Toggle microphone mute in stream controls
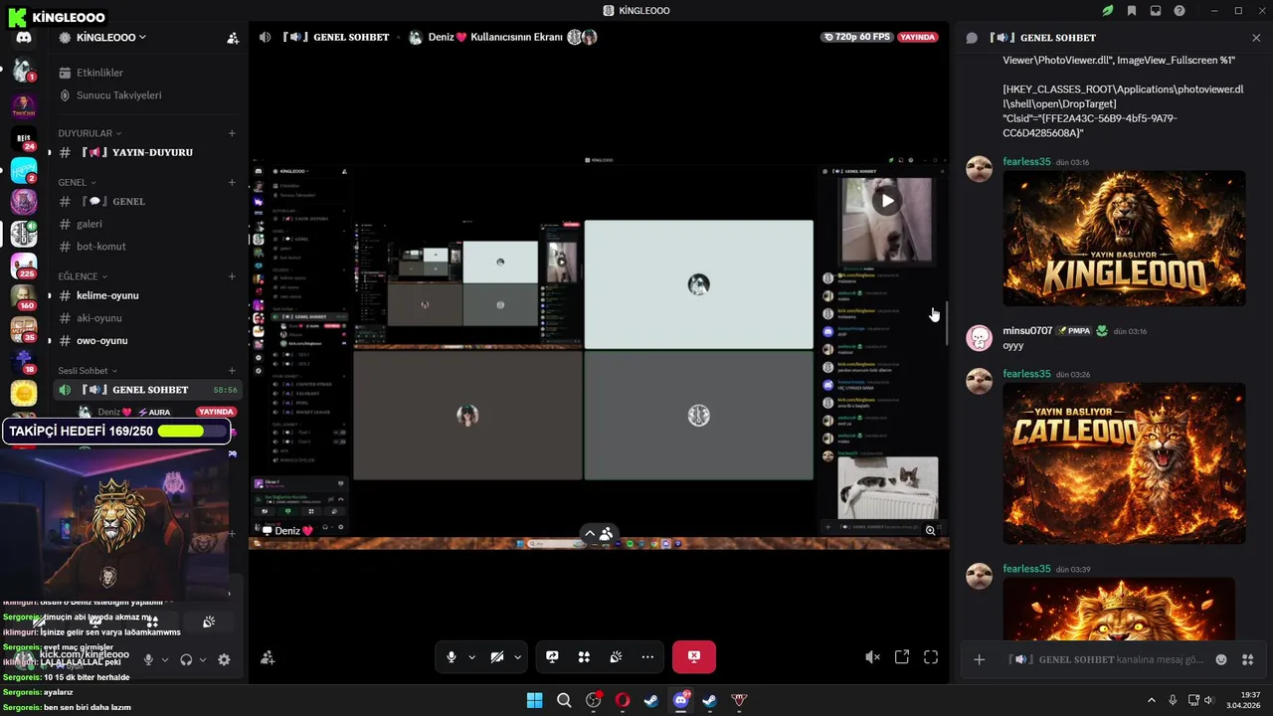The height and width of the screenshot is (716, 1273). tap(452, 657)
